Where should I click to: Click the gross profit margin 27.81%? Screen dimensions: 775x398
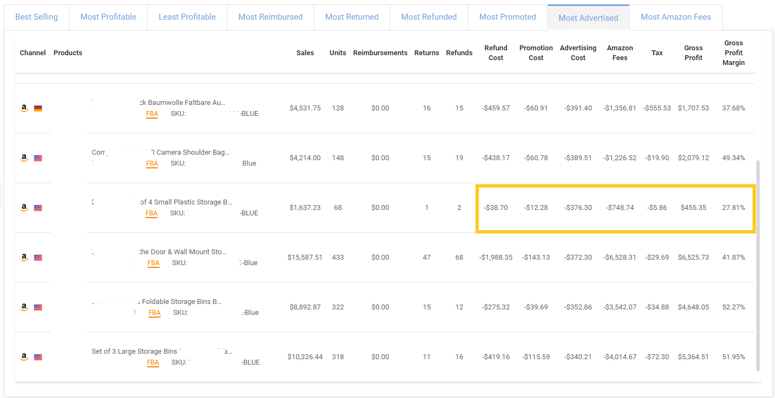(733, 208)
